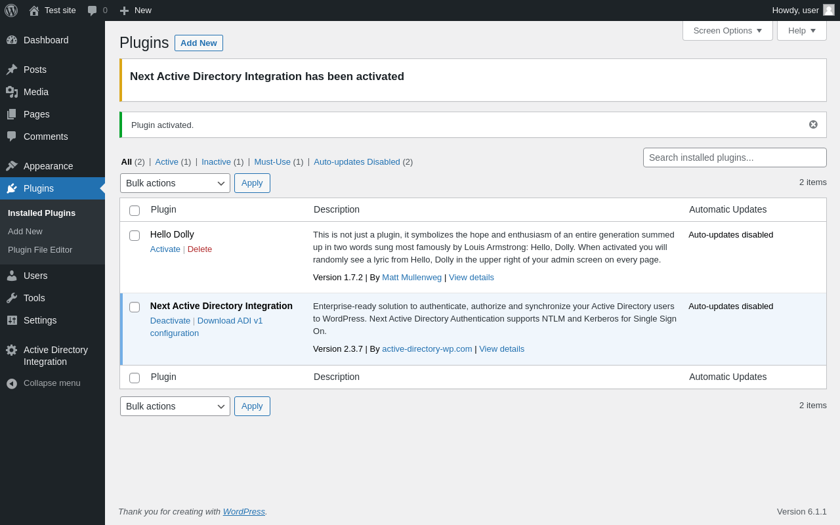Expand the Help panel
This screenshot has width=840, height=525.
tap(801, 30)
